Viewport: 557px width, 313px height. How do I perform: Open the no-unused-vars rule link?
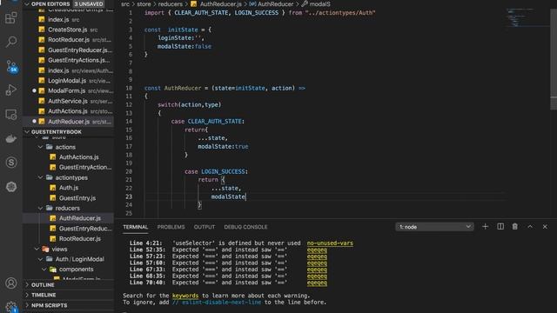[x=330, y=243]
